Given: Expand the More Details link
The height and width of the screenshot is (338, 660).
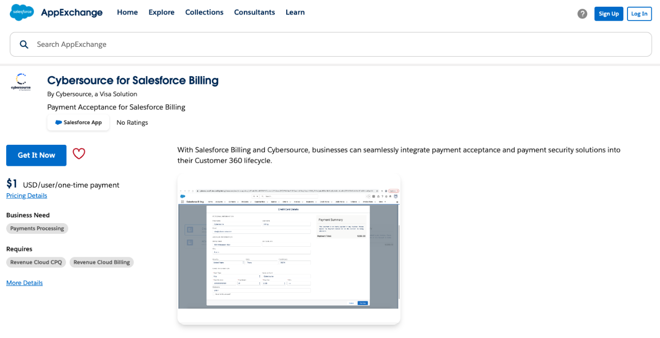Looking at the screenshot, I should point(24,283).
